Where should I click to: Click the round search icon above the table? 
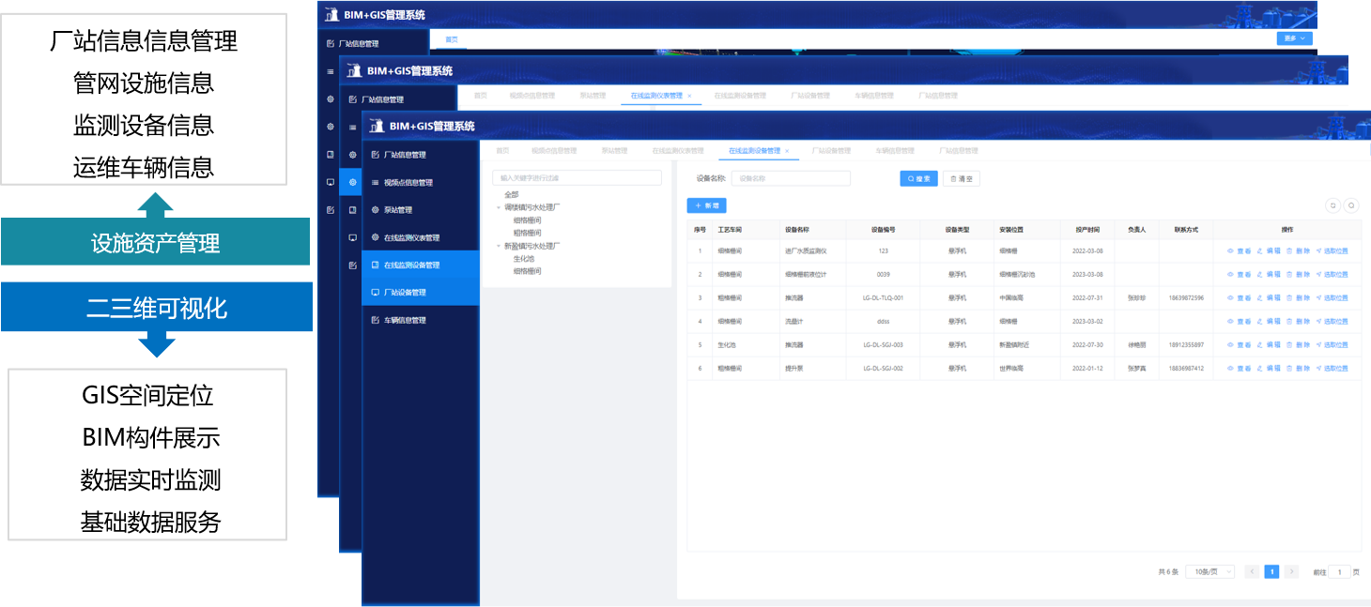pos(1351,205)
